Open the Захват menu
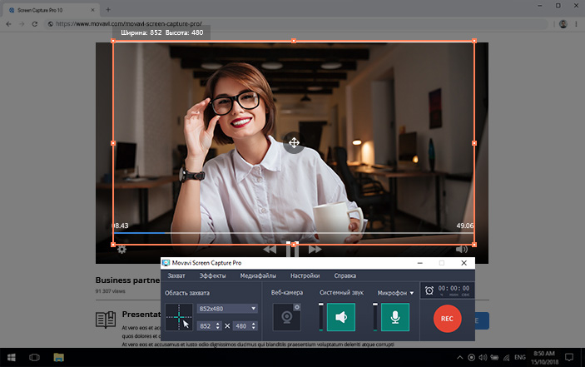Screen dimensions: 585x367 (176, 275)
